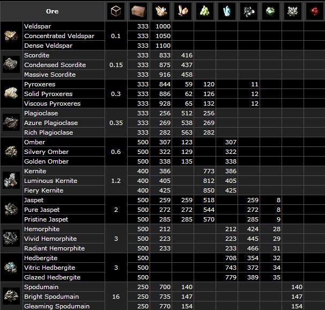325x310 pixels.
Task: Click the Radiant Hemorphite name
Action: click(x=54, y=248)
